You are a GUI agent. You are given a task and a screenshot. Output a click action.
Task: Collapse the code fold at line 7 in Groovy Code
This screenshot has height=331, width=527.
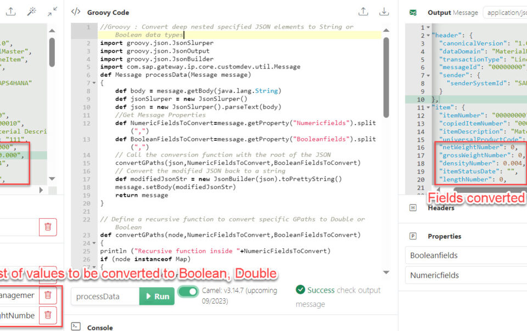(94, 83)
